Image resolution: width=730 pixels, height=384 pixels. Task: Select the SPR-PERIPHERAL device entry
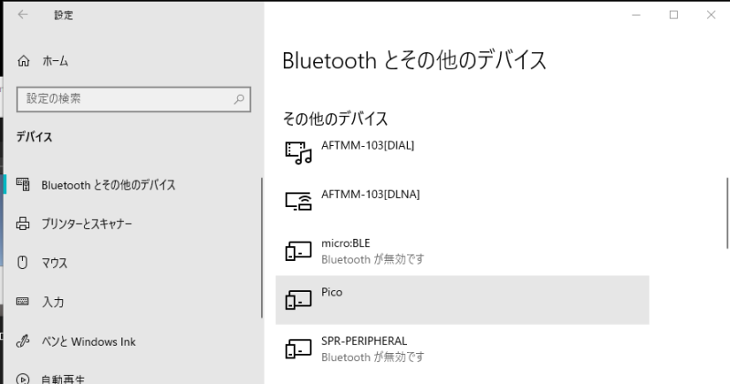click(462, 348)
